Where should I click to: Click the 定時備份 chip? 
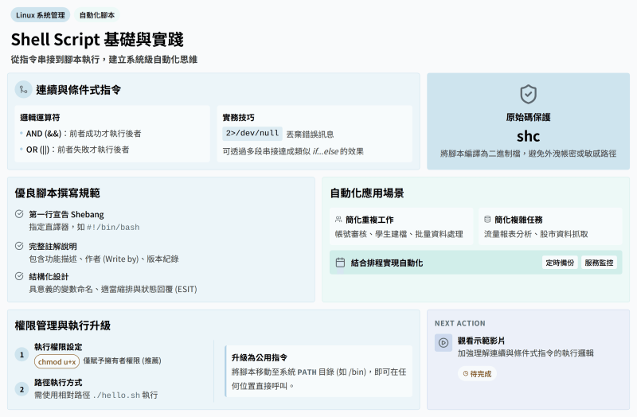tap(560, 263)
